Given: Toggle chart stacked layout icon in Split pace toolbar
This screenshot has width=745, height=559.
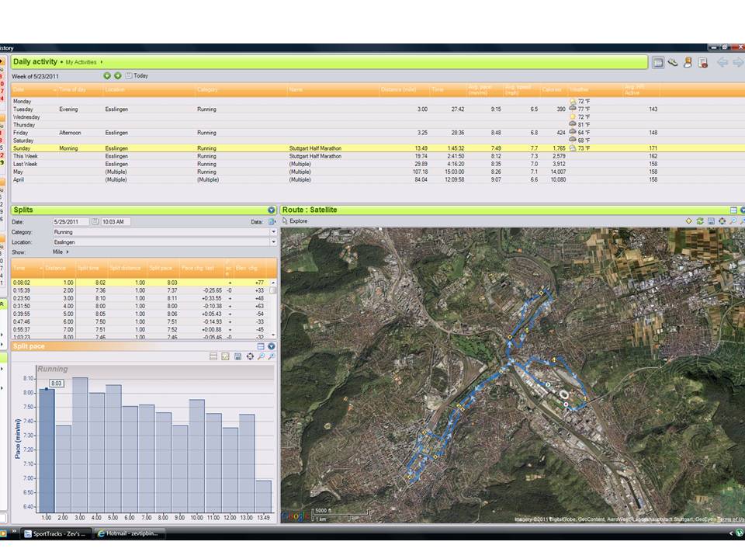Looking at the screenshot, I should [213, 356].
